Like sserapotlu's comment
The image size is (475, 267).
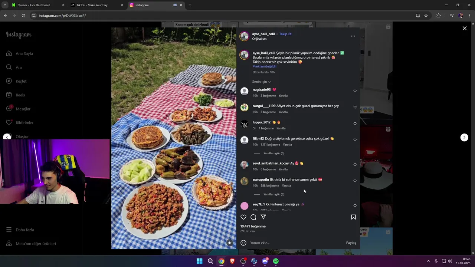[355, 181]
